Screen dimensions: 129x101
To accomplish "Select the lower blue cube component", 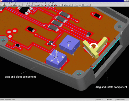I will 56,59.
